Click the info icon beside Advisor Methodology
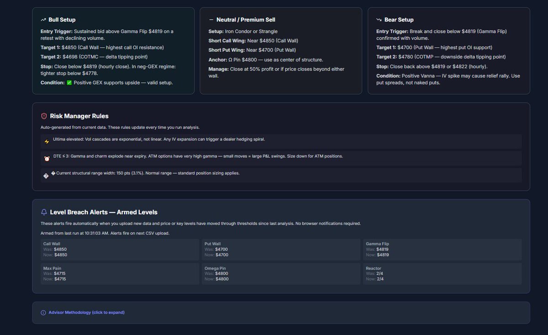 pyautogui.click(x=43, y=313)
